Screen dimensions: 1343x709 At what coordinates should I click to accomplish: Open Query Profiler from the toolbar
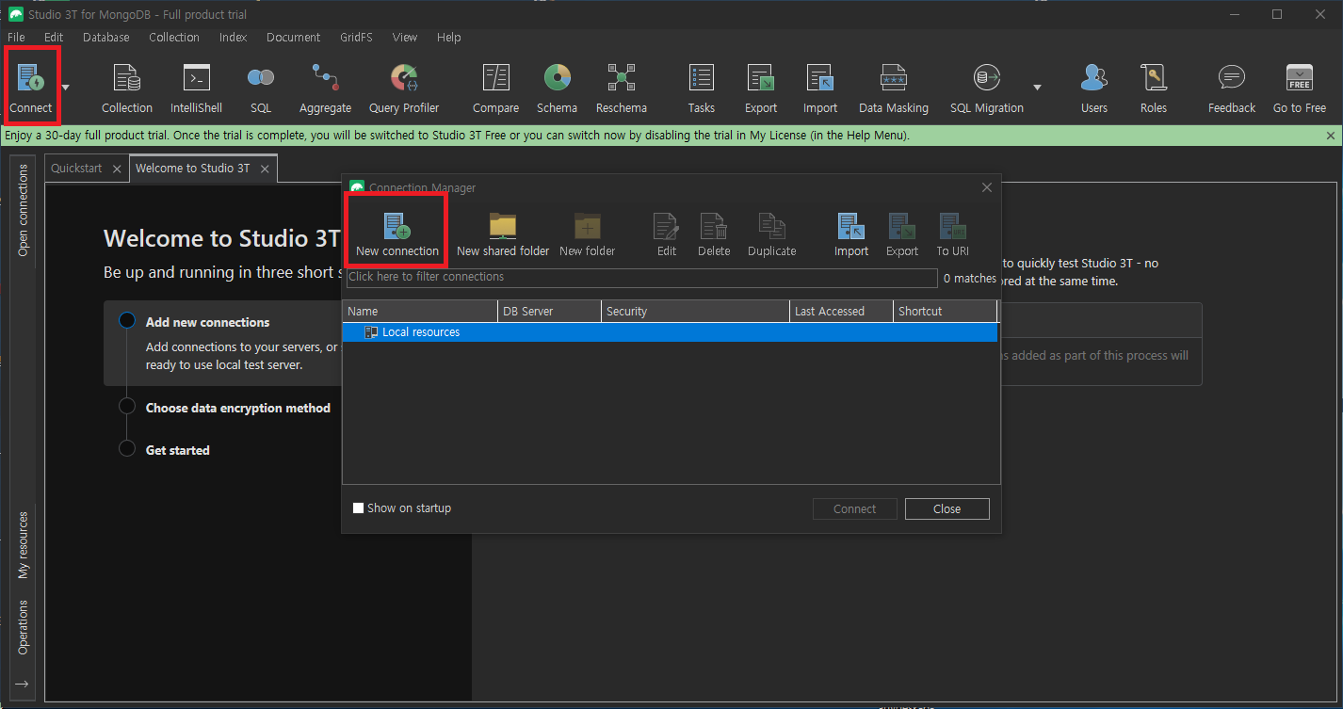[404, 89]
